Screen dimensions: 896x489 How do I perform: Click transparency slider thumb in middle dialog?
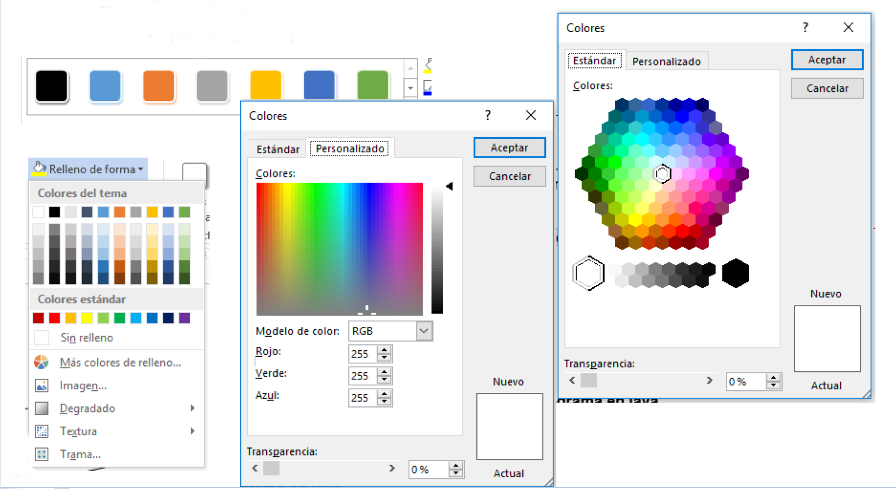coord(271,468)
